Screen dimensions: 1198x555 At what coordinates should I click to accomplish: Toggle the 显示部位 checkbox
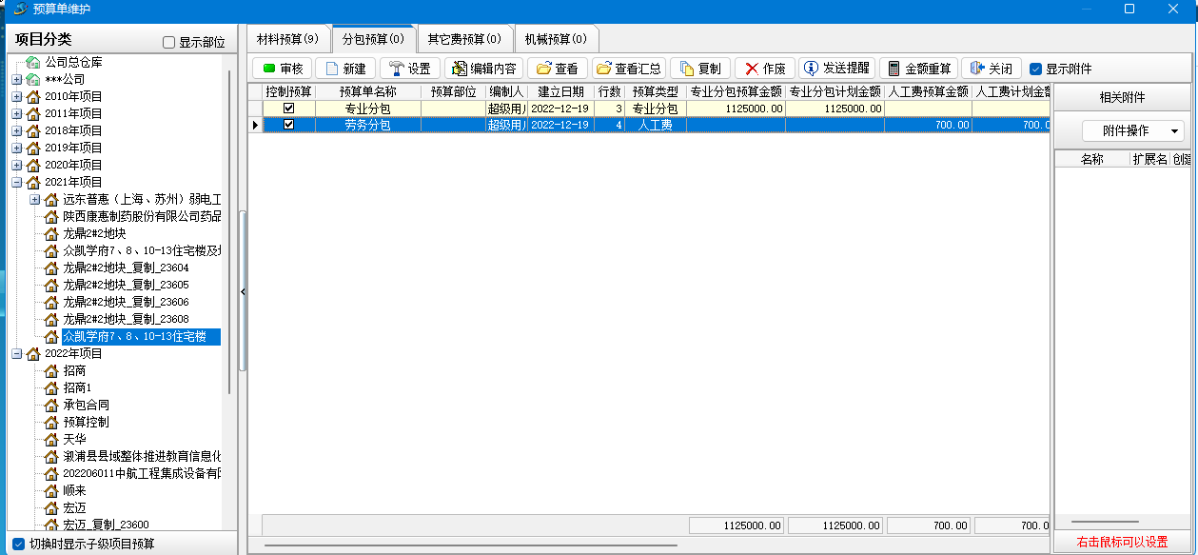coord(169,43)
